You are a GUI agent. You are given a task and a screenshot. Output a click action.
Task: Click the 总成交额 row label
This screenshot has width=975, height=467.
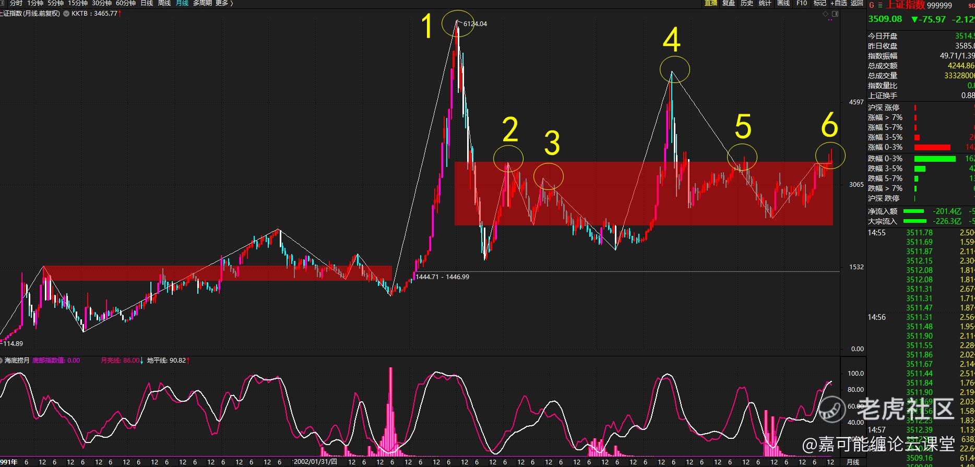tap(883, 66)
